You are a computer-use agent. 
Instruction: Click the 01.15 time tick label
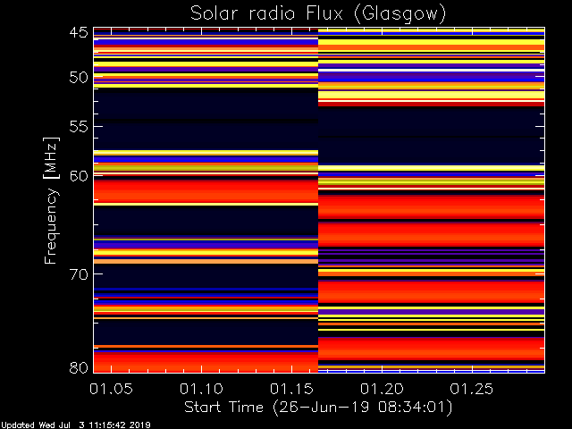tap(291, 389)
